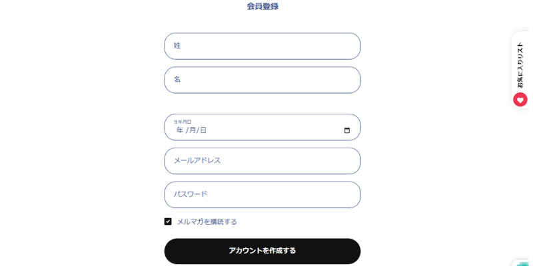
Task: Uncheck the メルマガを購読する checkbox
Action: (x=168, y=221)
